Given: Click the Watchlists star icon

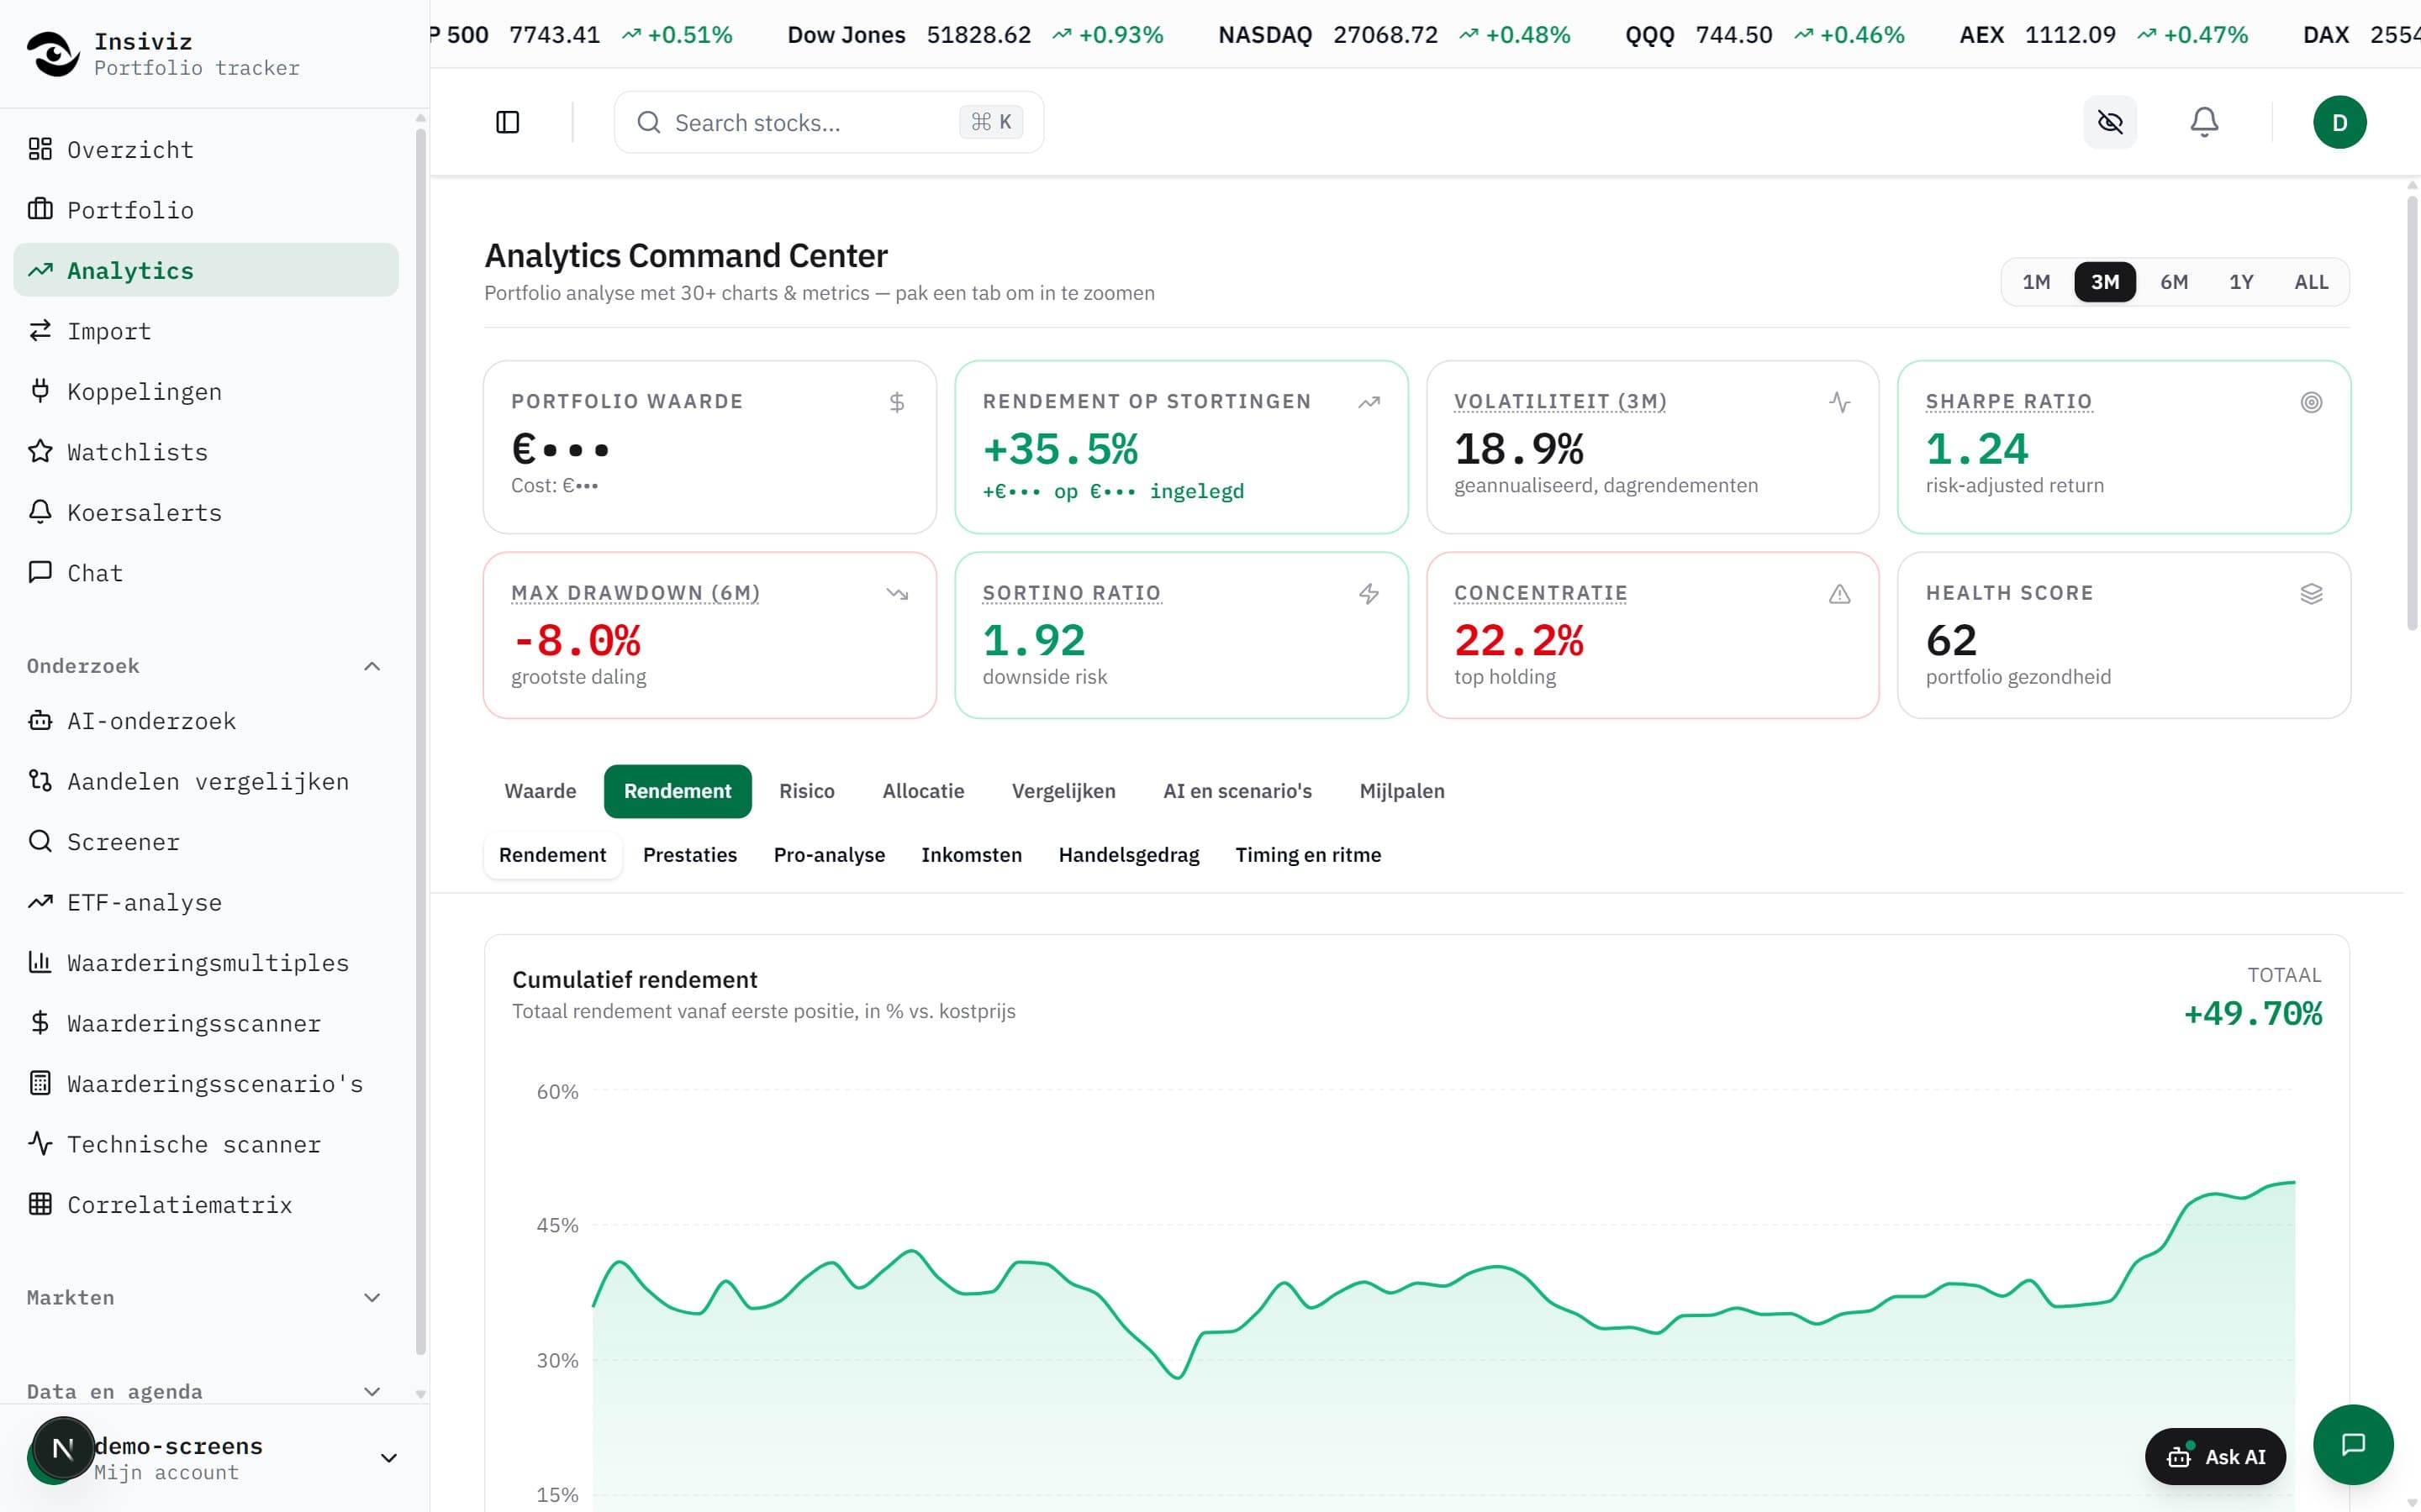Looking at the screenshot, I should pos(40,451).
